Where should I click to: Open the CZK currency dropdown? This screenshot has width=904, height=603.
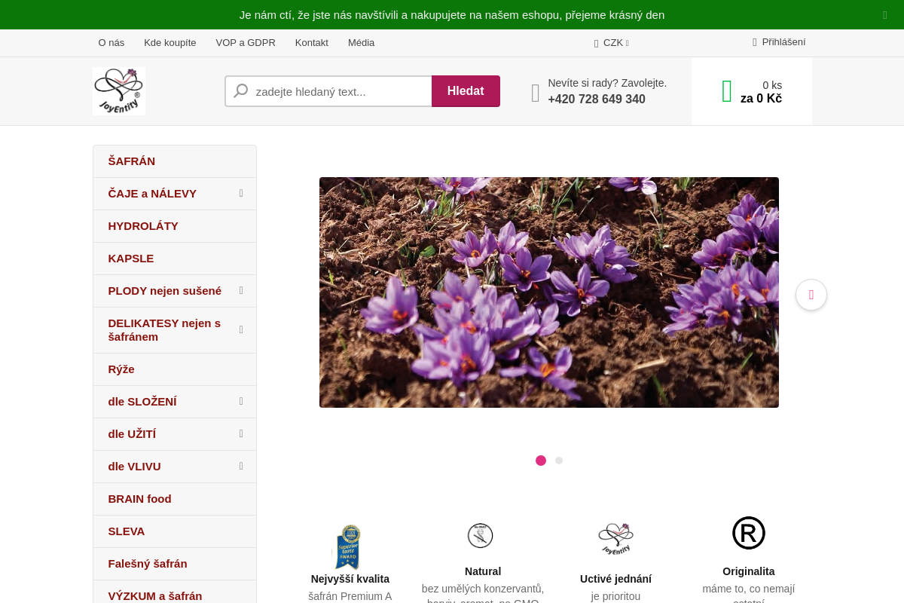[x=612, y=43]
